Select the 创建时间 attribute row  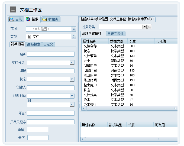click(x=90, y=70)
